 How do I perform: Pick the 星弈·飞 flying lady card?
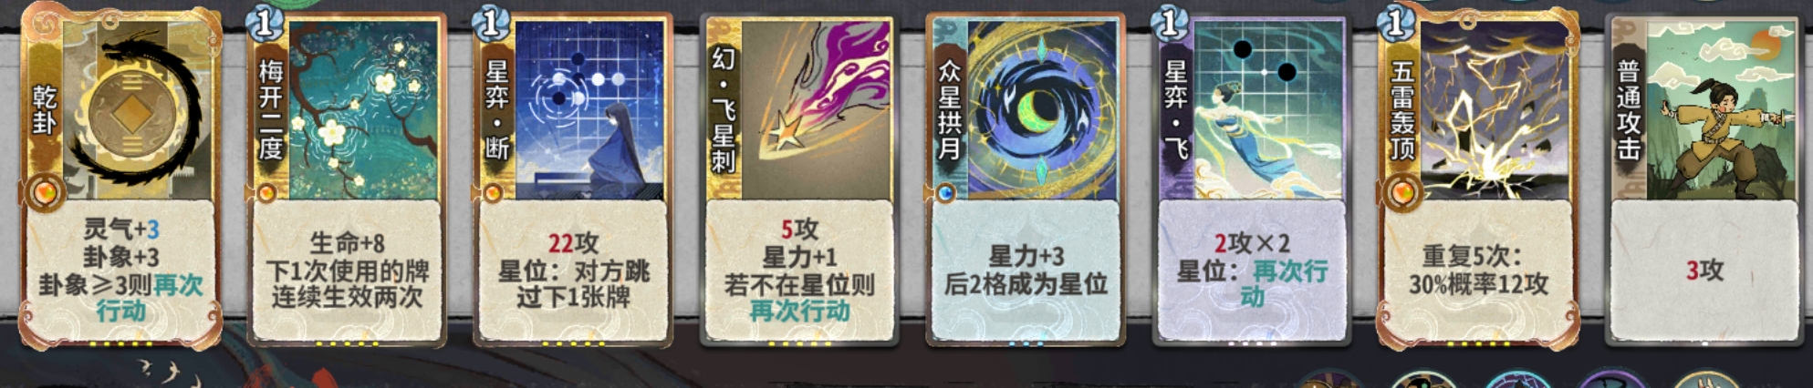[x=1252, y=178]
